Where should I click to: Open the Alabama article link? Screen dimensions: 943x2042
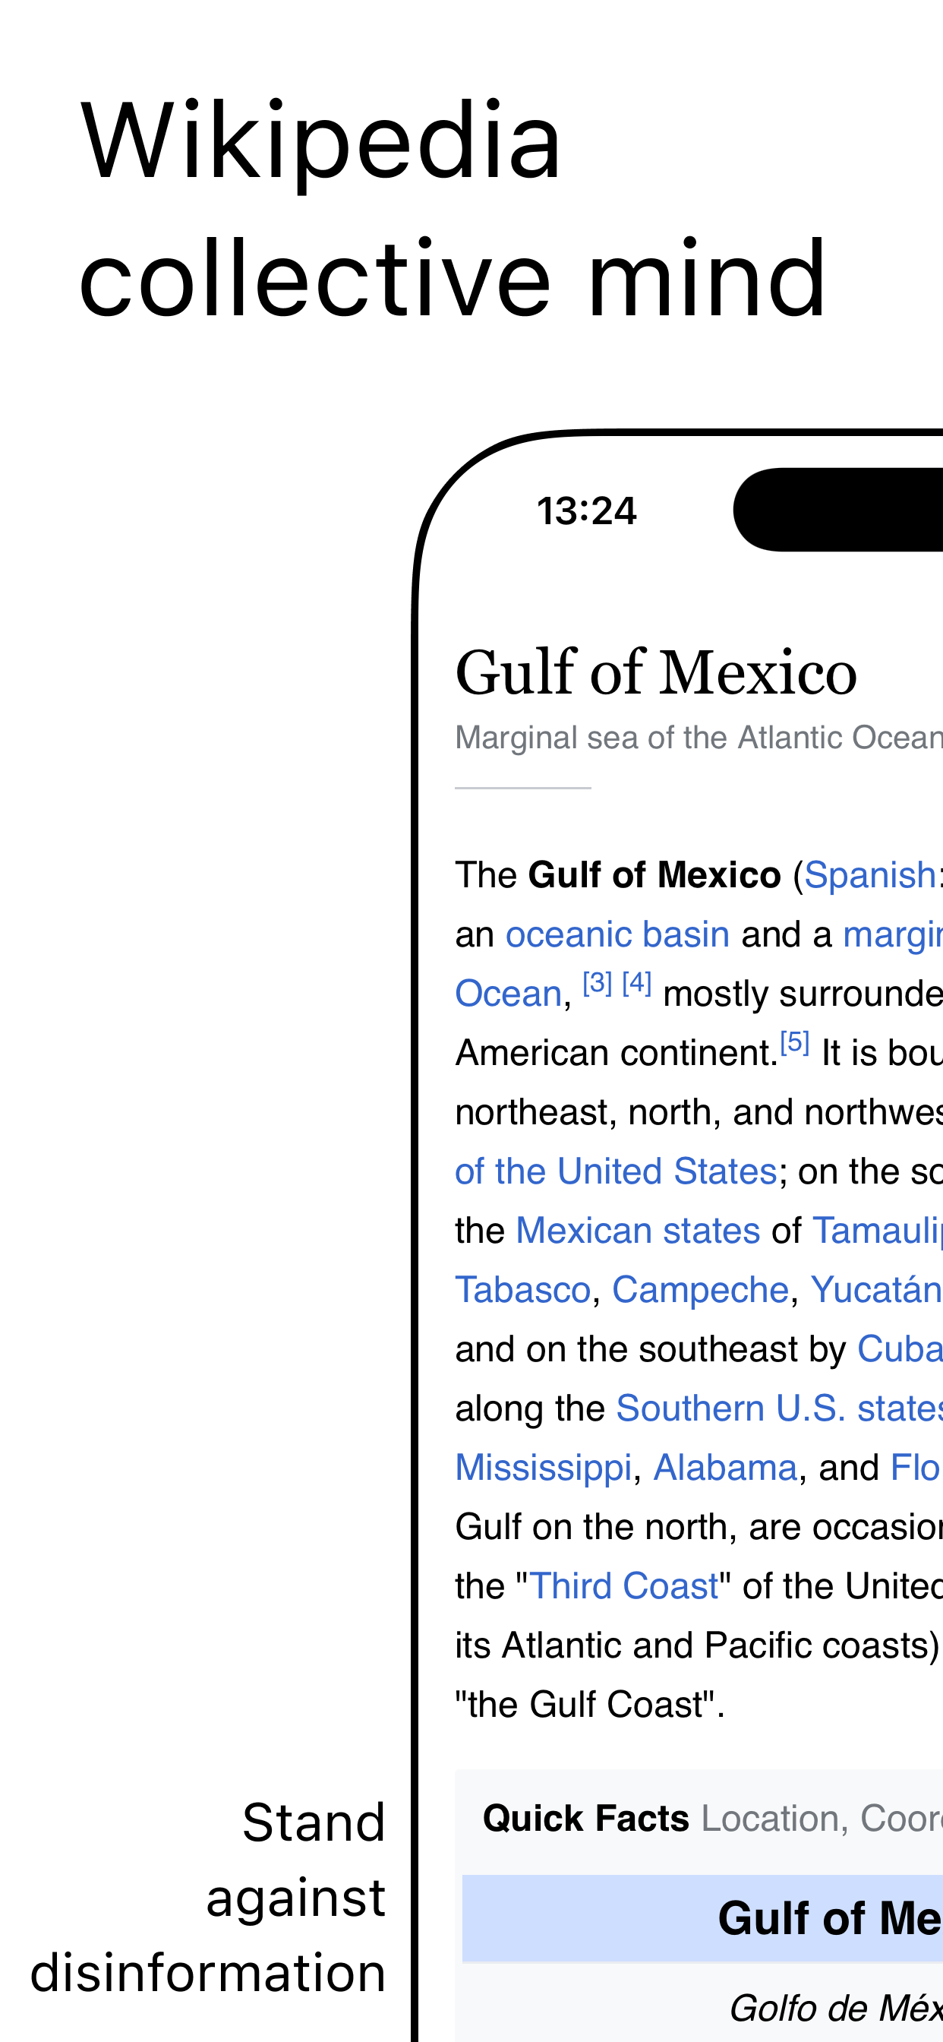coord(725,1468)
